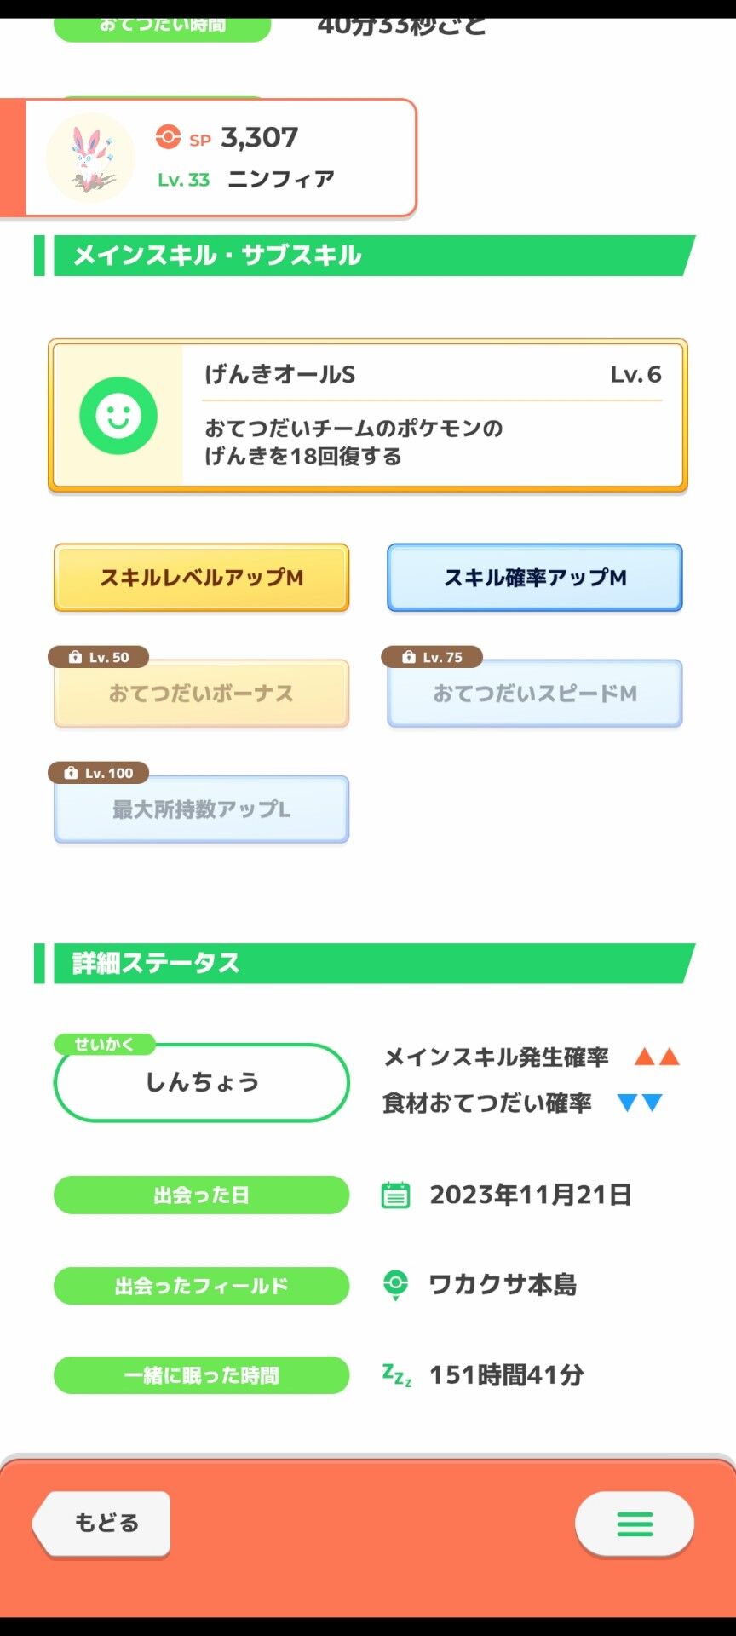The width and height of the screenshot is (736, 1636).
Task: Tap the locked おてつだいボーナス skill
Action: (201, 694)
